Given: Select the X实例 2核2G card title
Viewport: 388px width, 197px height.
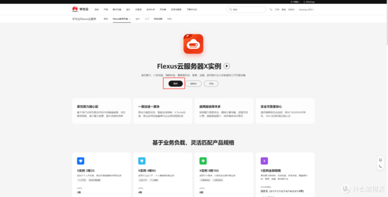Looking at the screenshot, I should pos(86,171).
